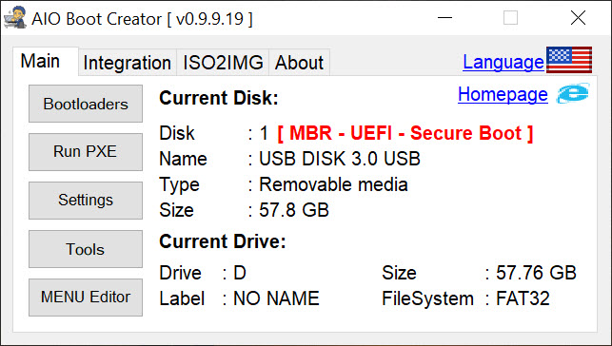
Task: Launch the MENU Editor
Action: 86,298
